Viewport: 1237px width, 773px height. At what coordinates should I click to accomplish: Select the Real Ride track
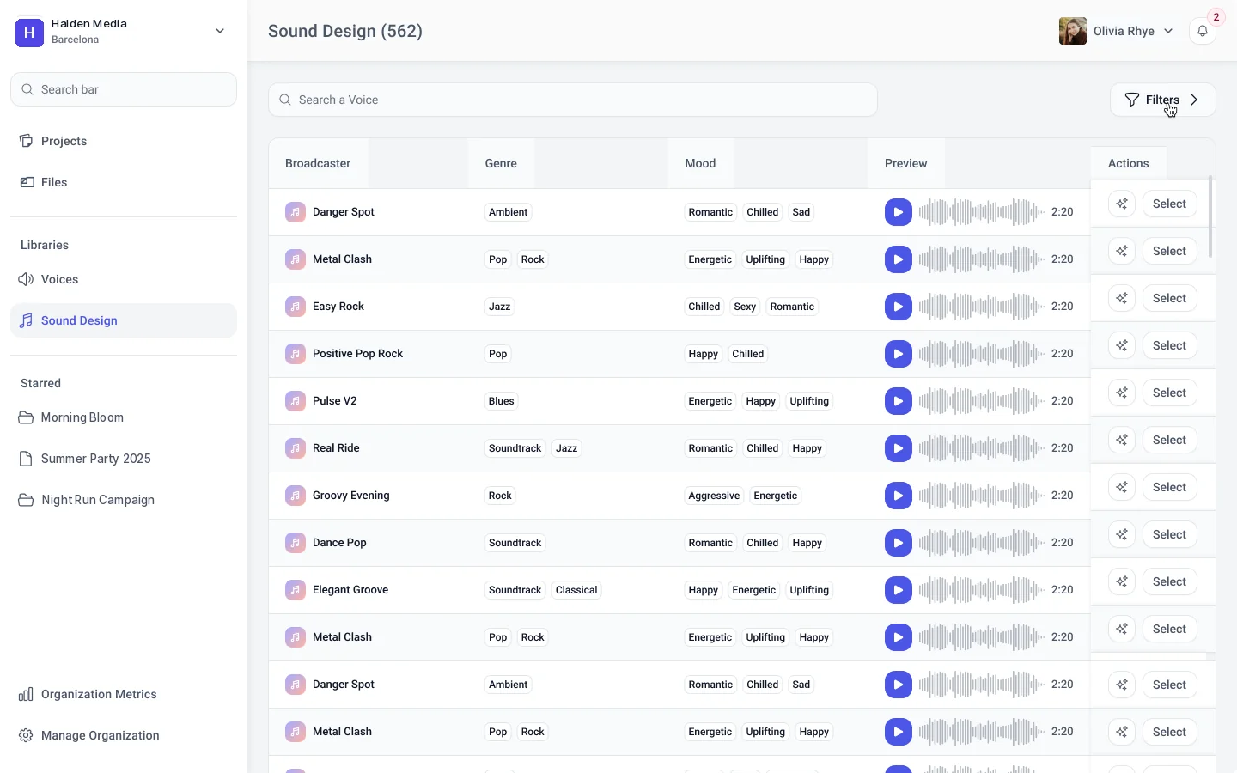[1169, 440]
